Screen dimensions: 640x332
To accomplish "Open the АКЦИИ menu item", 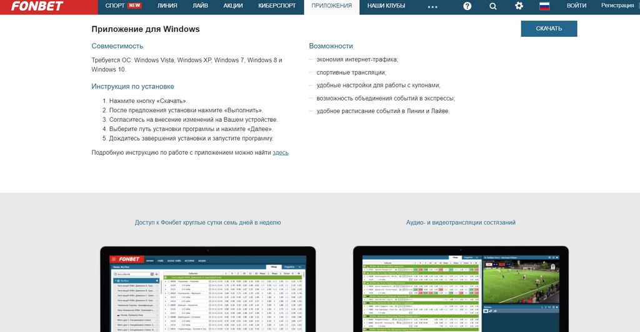I will point(233,6).
